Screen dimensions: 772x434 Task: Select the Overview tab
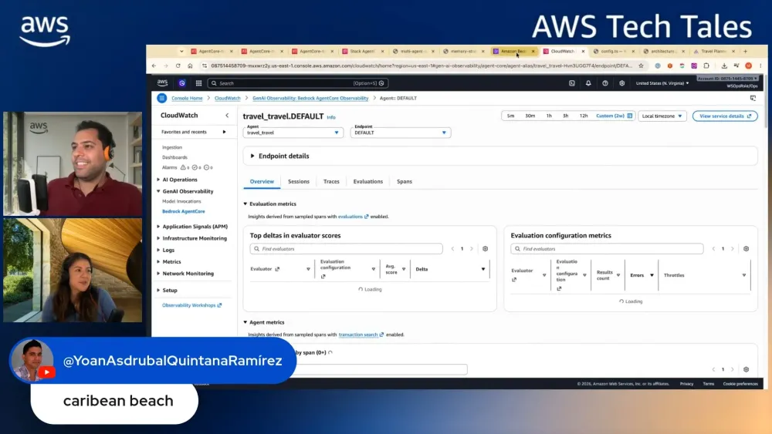tap(262, 181)
